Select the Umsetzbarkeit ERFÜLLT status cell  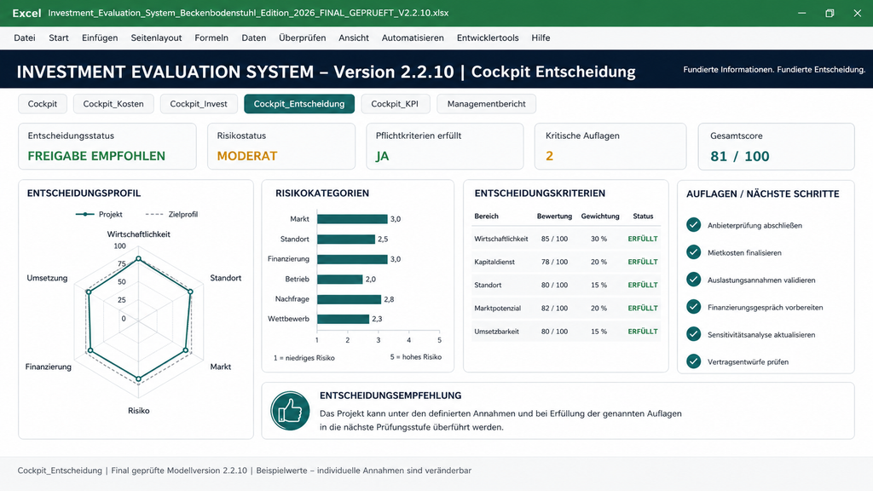[x=643, y=332]
